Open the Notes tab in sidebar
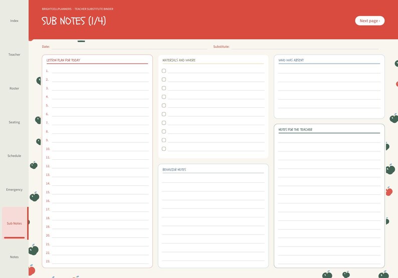This screenshot has width=398, height=278. [x=14, y=257]
